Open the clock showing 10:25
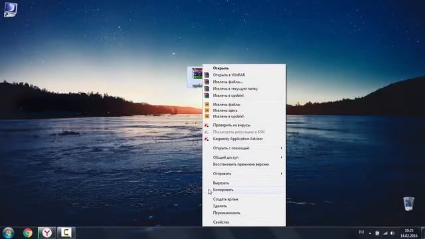 click(x=409, y=233)
